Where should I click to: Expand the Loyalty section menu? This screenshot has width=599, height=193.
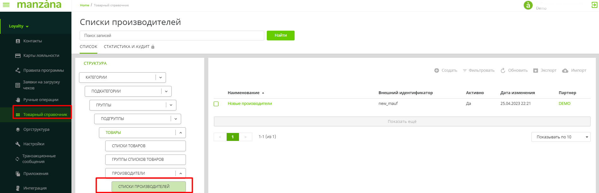click(19, 26)
